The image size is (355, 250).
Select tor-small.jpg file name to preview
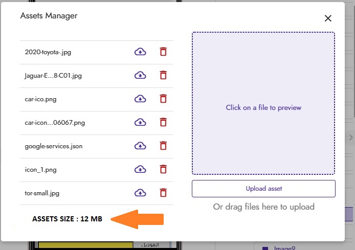42,193
